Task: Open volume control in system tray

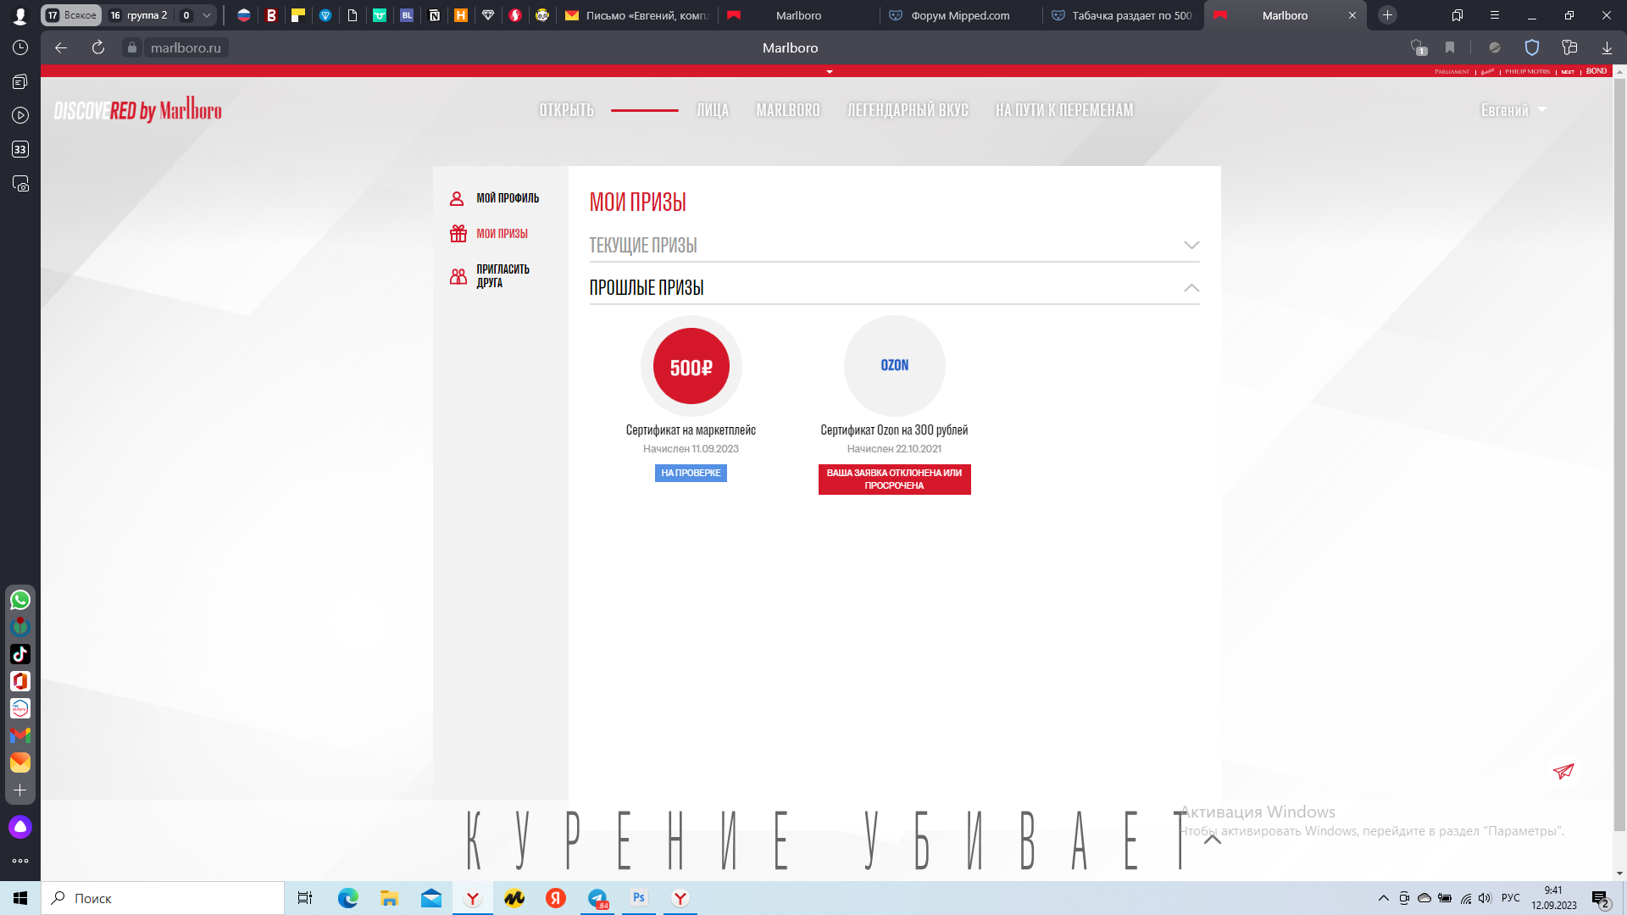Action: coord(1485,898)
